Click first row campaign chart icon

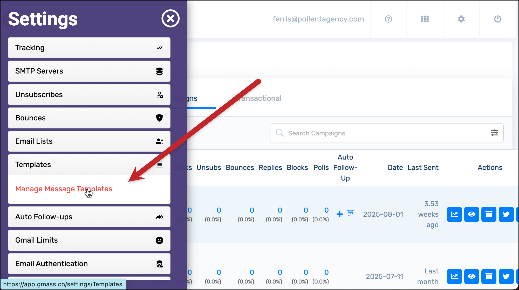pos(454,214)
